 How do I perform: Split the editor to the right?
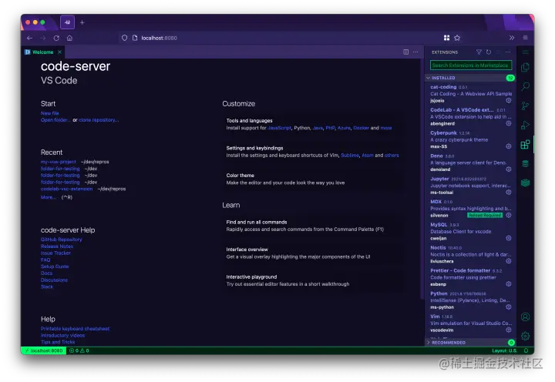tap(405, 52)
